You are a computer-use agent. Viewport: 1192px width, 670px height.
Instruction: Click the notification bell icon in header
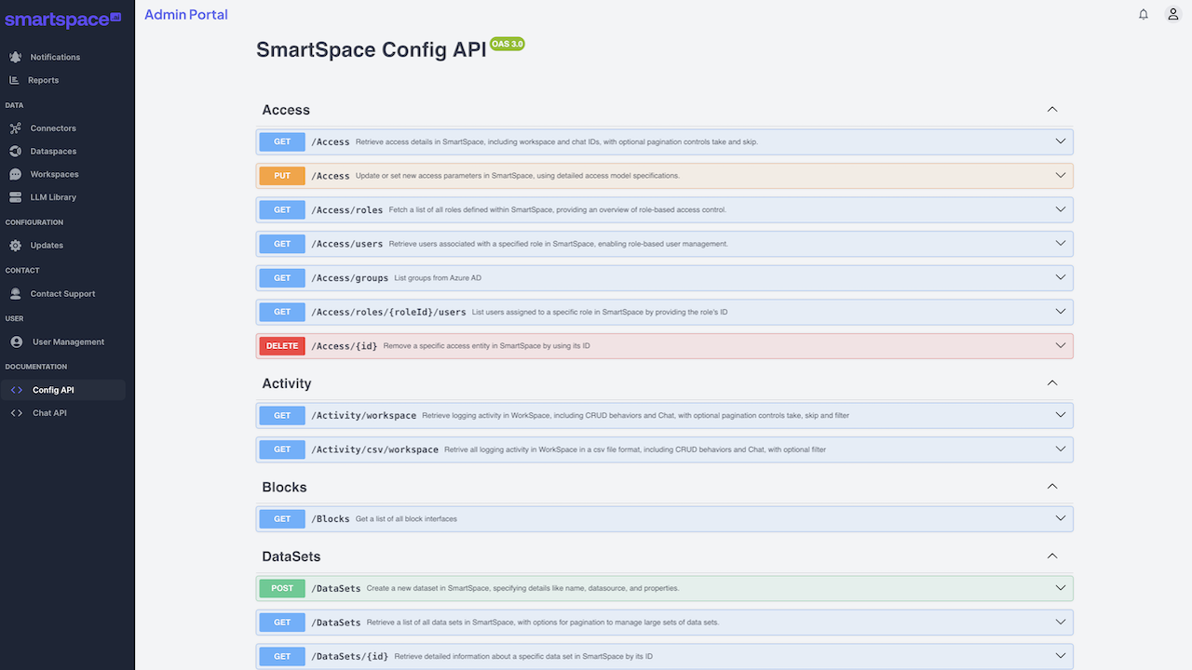pyautogui.click(x=1144, y=14)
